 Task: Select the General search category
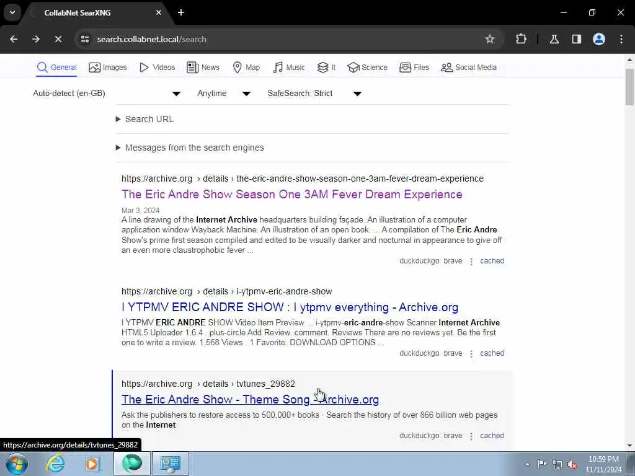(56, 67)
